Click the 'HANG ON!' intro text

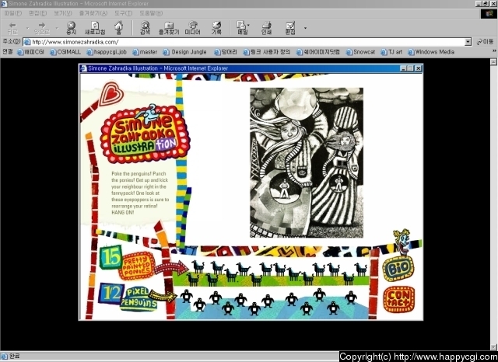click(123, 212)
